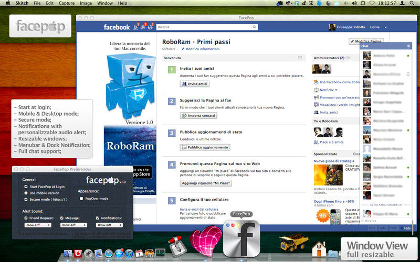Open Facebook messages icon in header
420x262 pixels.
tap(143, 27)
